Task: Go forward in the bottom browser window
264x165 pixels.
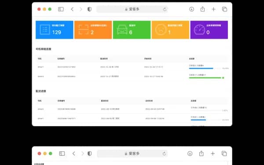Action: pyautogui.click(x=82, y=154)
